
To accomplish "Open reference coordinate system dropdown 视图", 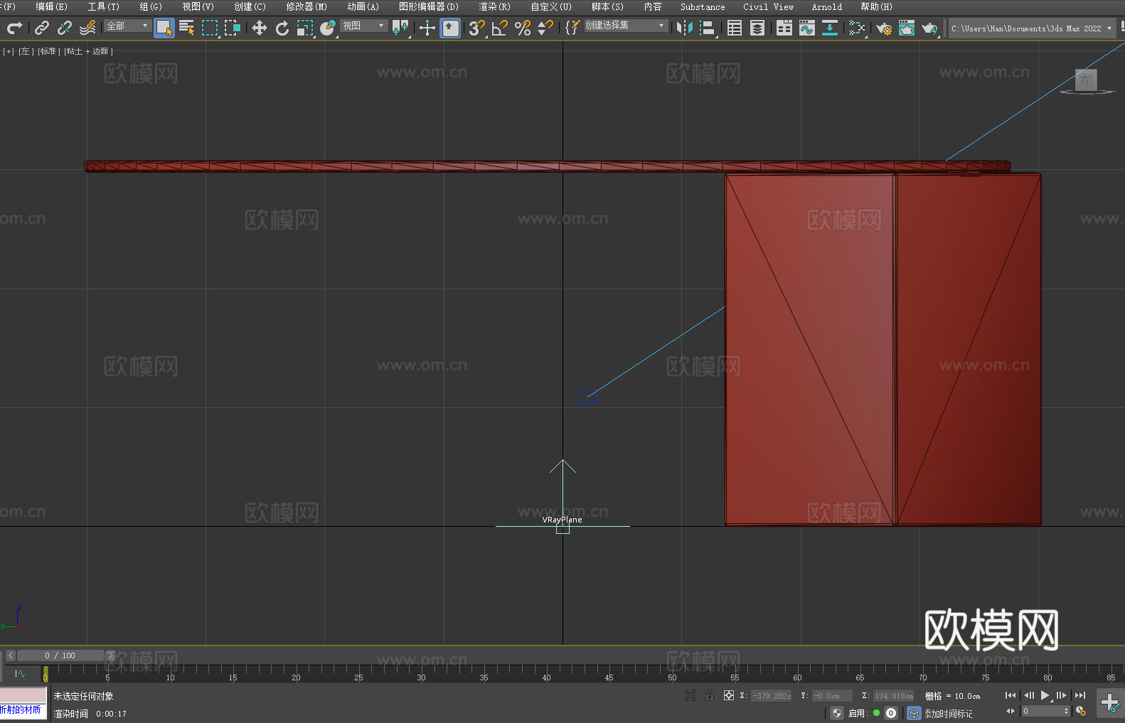I will pyautogui.click(x=363, y=26).
